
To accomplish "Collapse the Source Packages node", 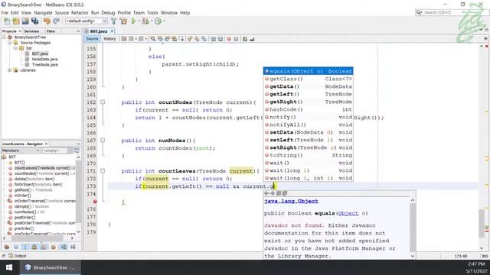I will pyautogui.click(x=10, y=43).
